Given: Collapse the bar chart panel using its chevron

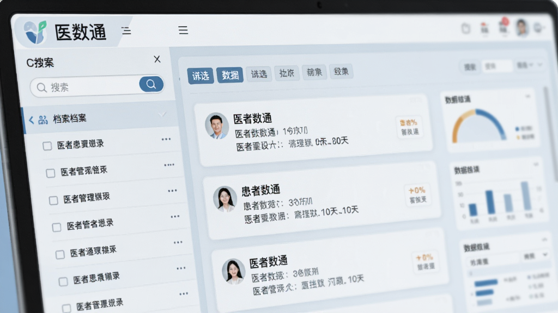Looking at the screenshot, I should pyautogui.click(x=536, y=164).
